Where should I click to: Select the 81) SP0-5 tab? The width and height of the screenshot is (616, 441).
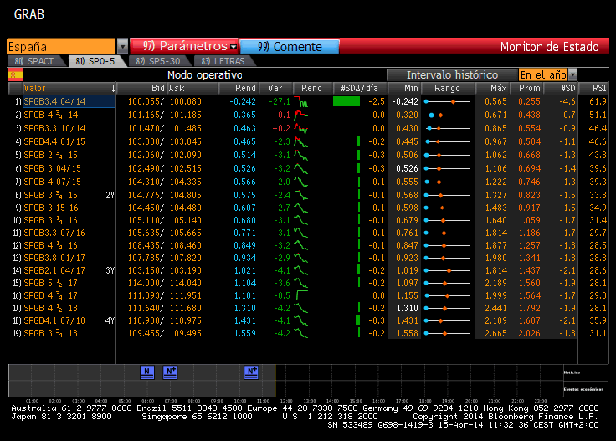point(95,61)
